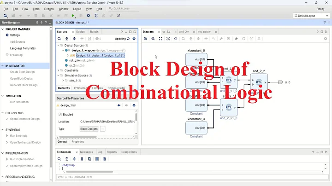Click Zoom Fit icon in Diagram toolbar
332x186 pixels.
(160, 39)
